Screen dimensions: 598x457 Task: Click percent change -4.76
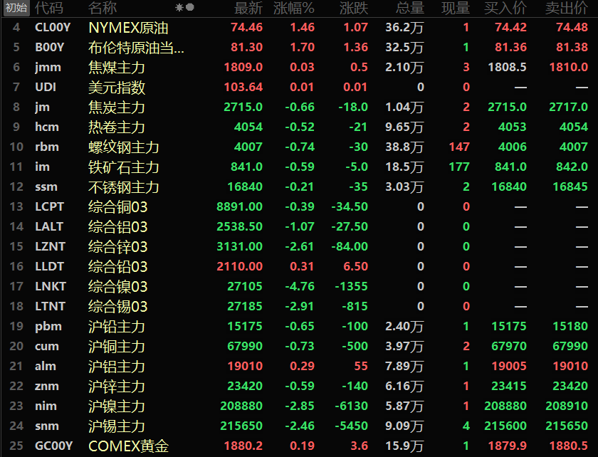point(300,286)
